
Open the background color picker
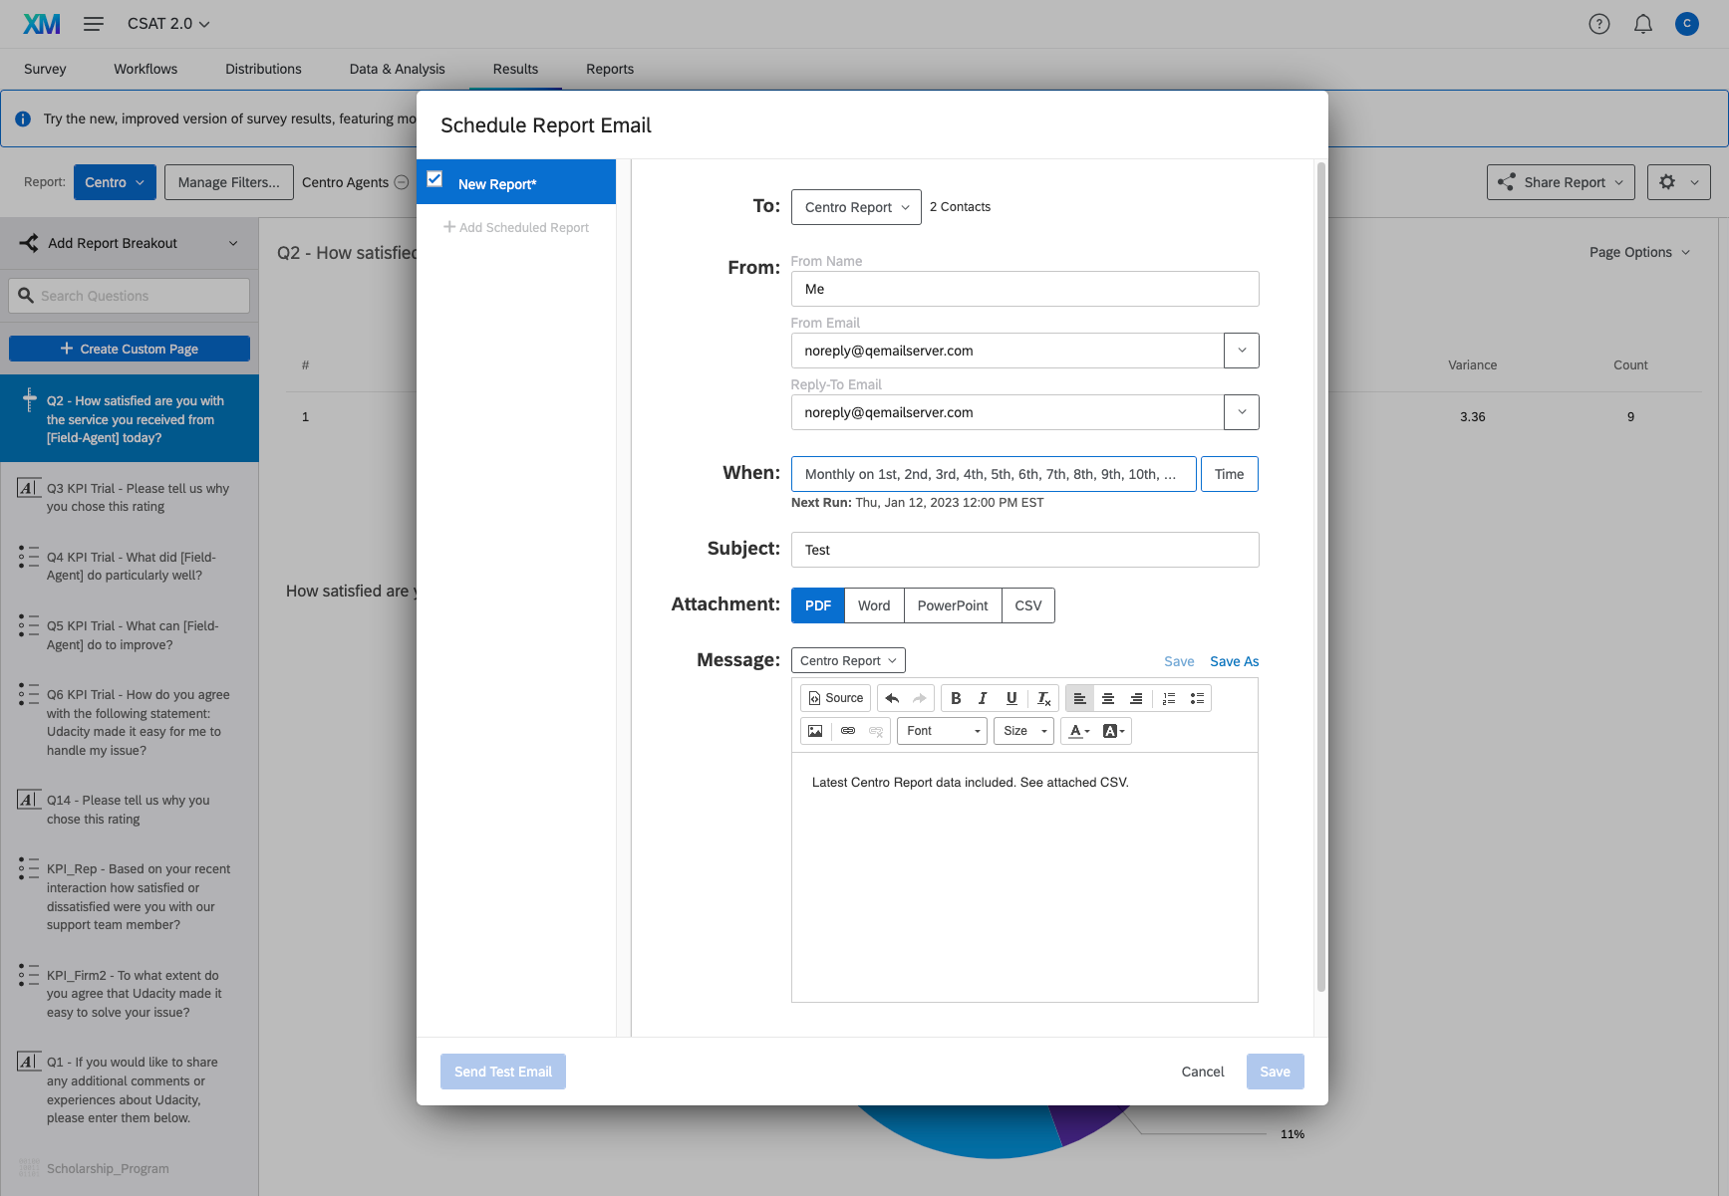(1113, 731)
